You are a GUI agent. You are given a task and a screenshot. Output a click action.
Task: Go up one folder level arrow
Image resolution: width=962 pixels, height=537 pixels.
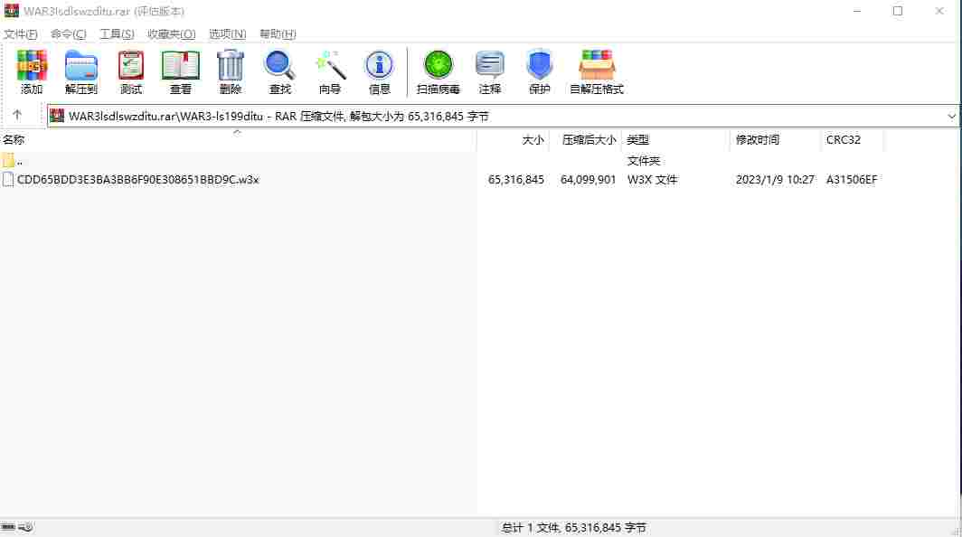pyautogui.click(x=17, y=116)
